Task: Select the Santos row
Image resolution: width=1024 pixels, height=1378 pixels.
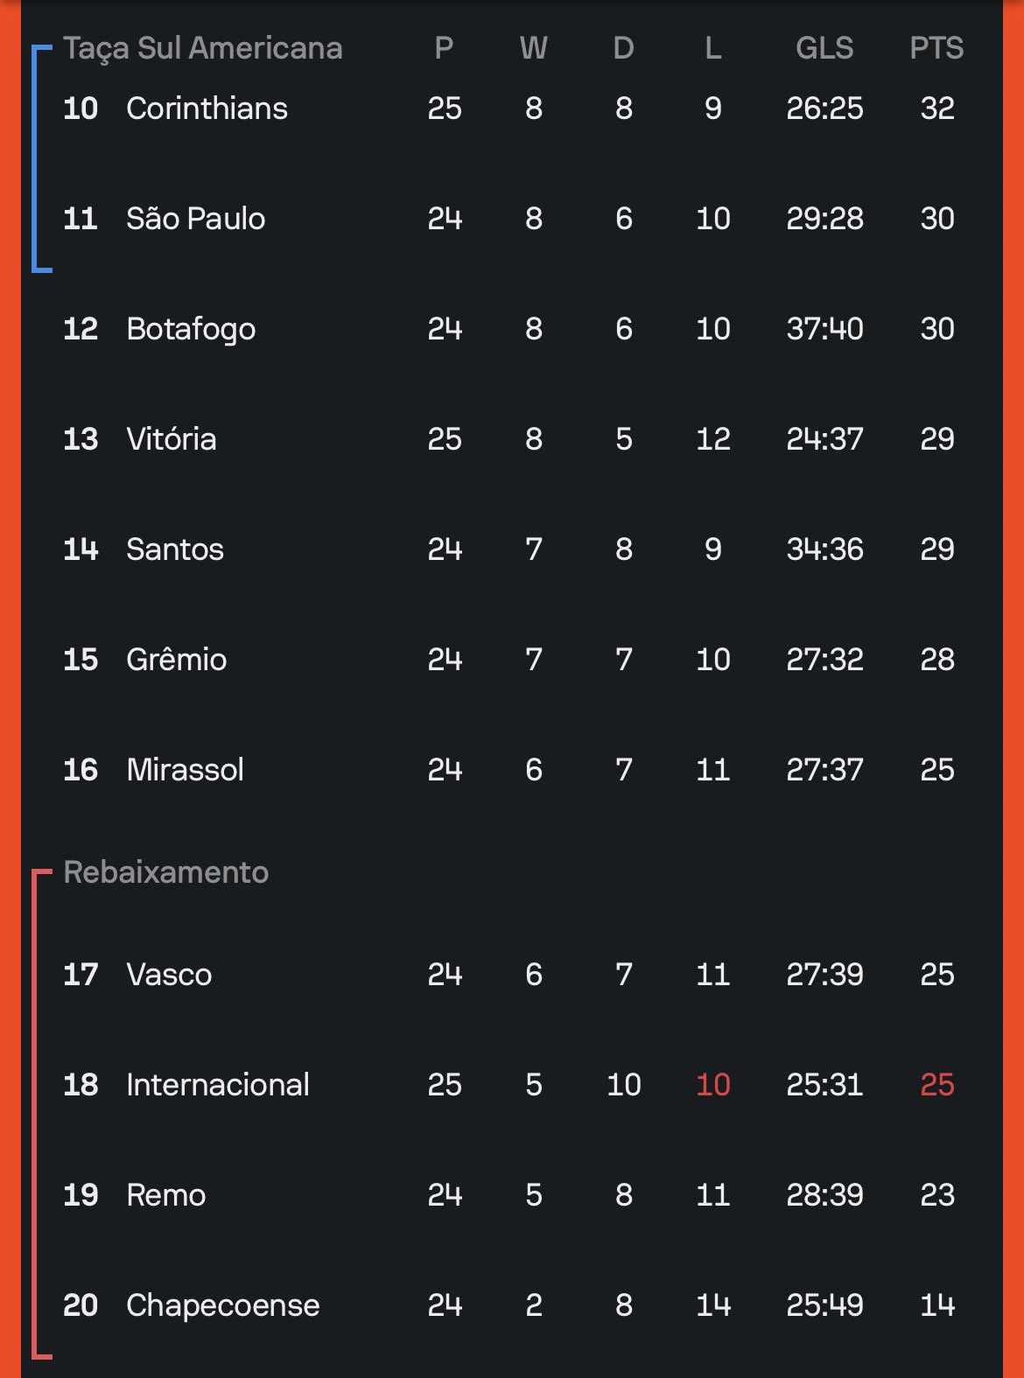Action: (x=512, y=549)
